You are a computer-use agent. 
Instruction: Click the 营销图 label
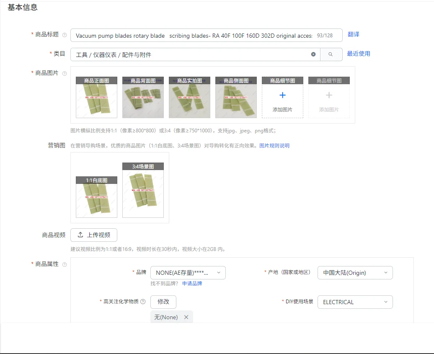point(57,145)
